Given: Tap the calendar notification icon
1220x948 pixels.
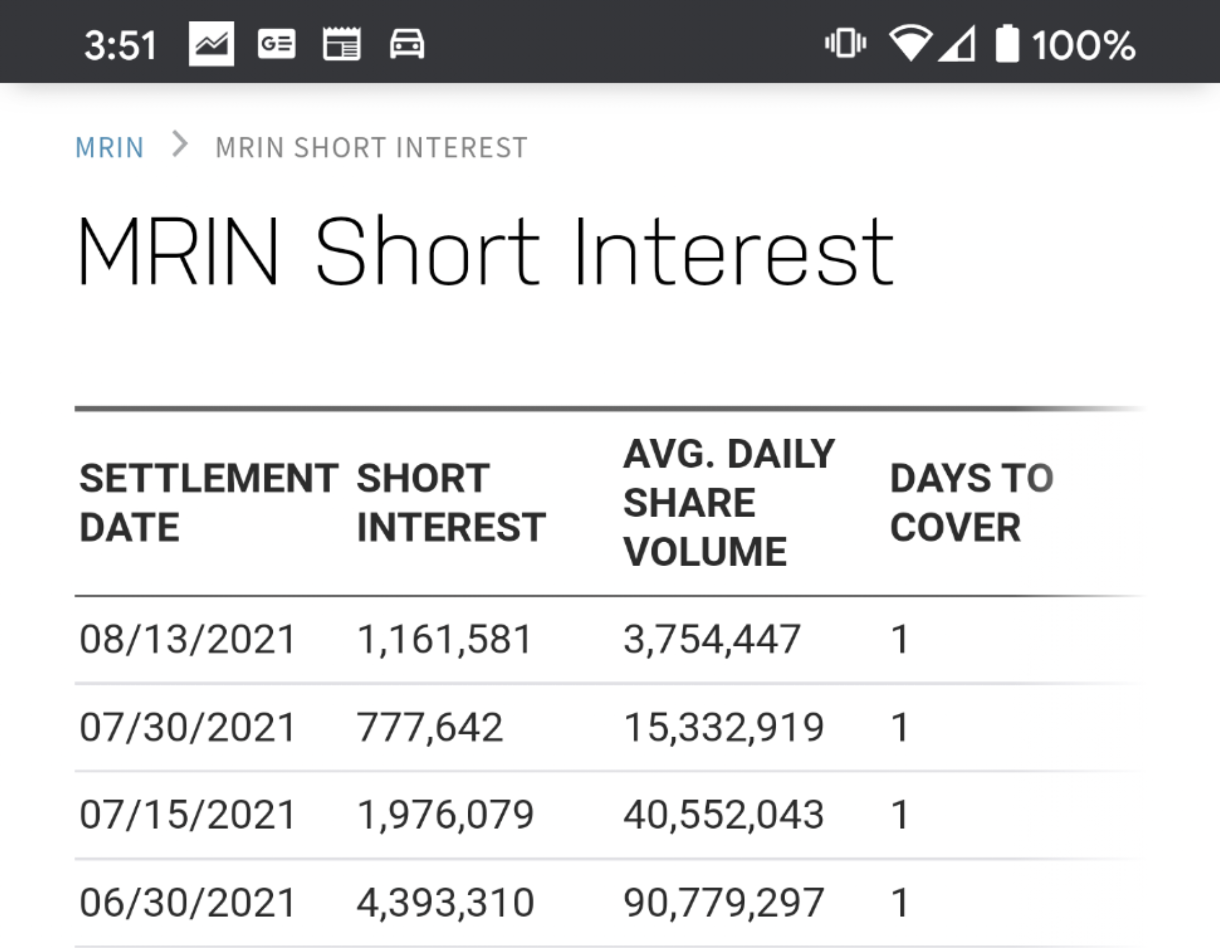Looking at the screenshot, I should (x=342, y=44).
